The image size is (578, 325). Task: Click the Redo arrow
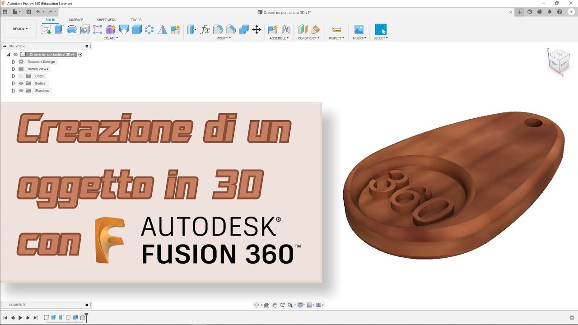point(50,12)
